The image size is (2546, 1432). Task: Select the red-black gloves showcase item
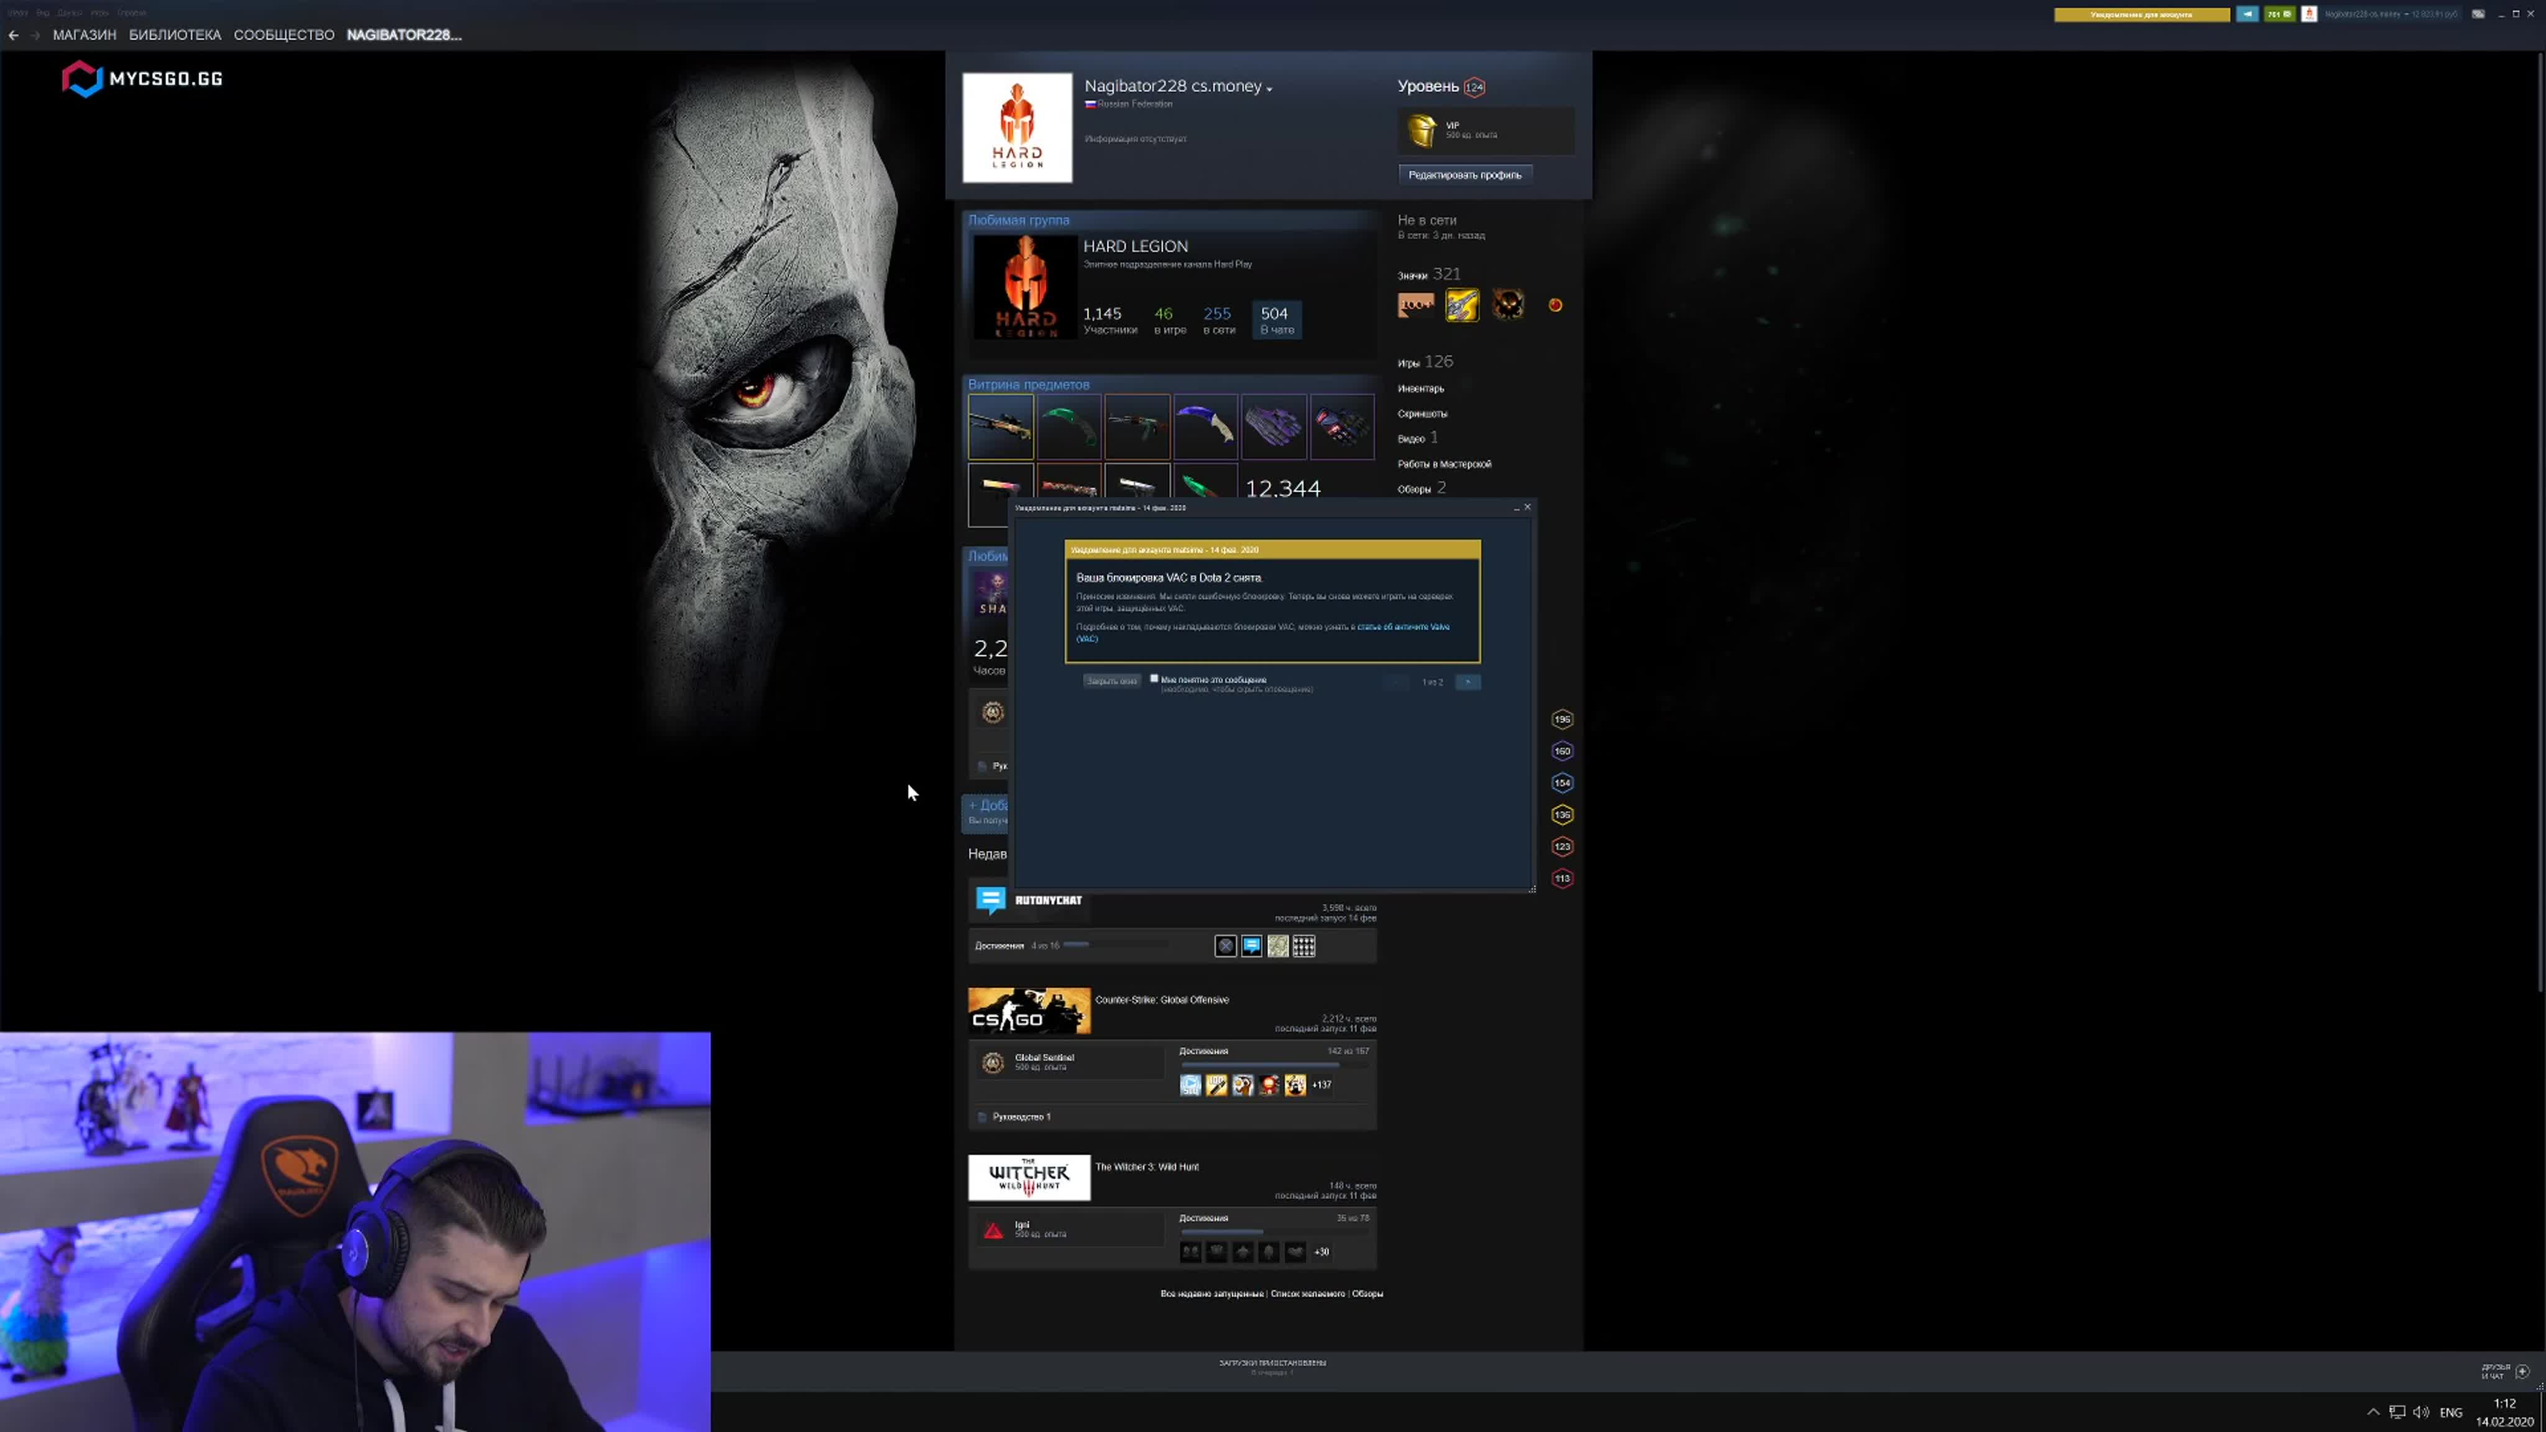click(1341, 427)
